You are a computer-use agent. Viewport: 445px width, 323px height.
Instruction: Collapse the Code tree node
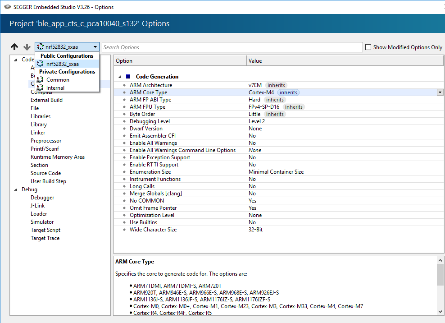point(16,60)
